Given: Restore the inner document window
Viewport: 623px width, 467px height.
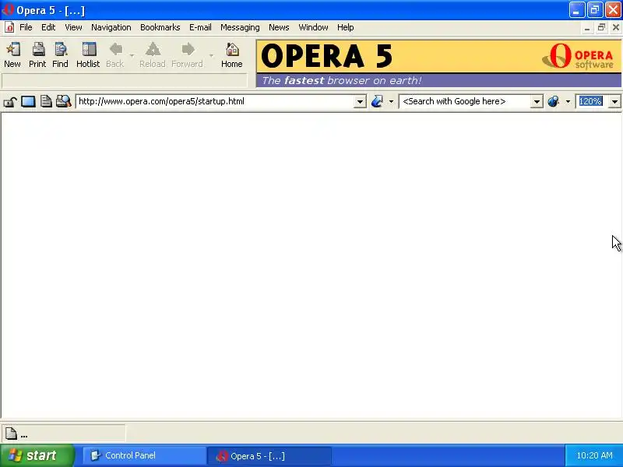Looking at the screenshot, I should (601, 27).
